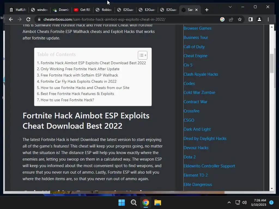Screen dimensions: 279x209
Task: Open Windows taskbar search
Action: 134,202
